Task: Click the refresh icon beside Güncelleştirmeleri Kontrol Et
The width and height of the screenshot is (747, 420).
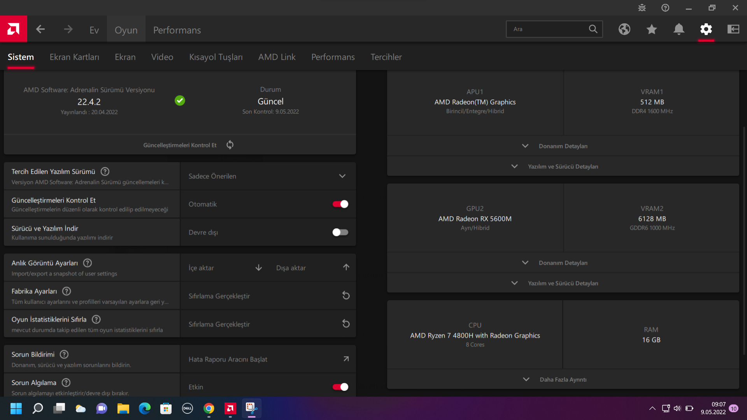Action: [230, 145]
